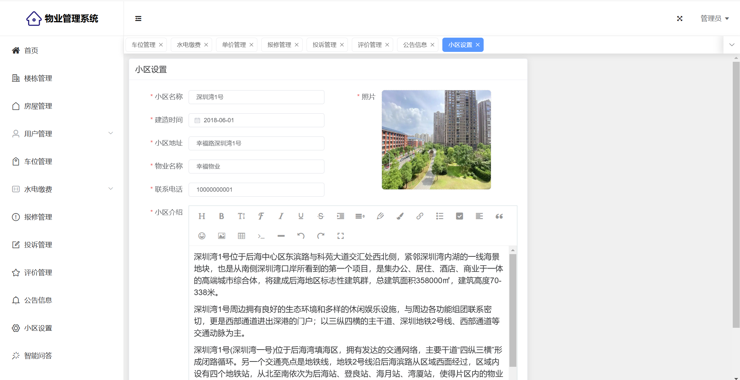740x380 pixels.
Task: Insert a todo checkbox list item
Action: (x=459, y=216)
